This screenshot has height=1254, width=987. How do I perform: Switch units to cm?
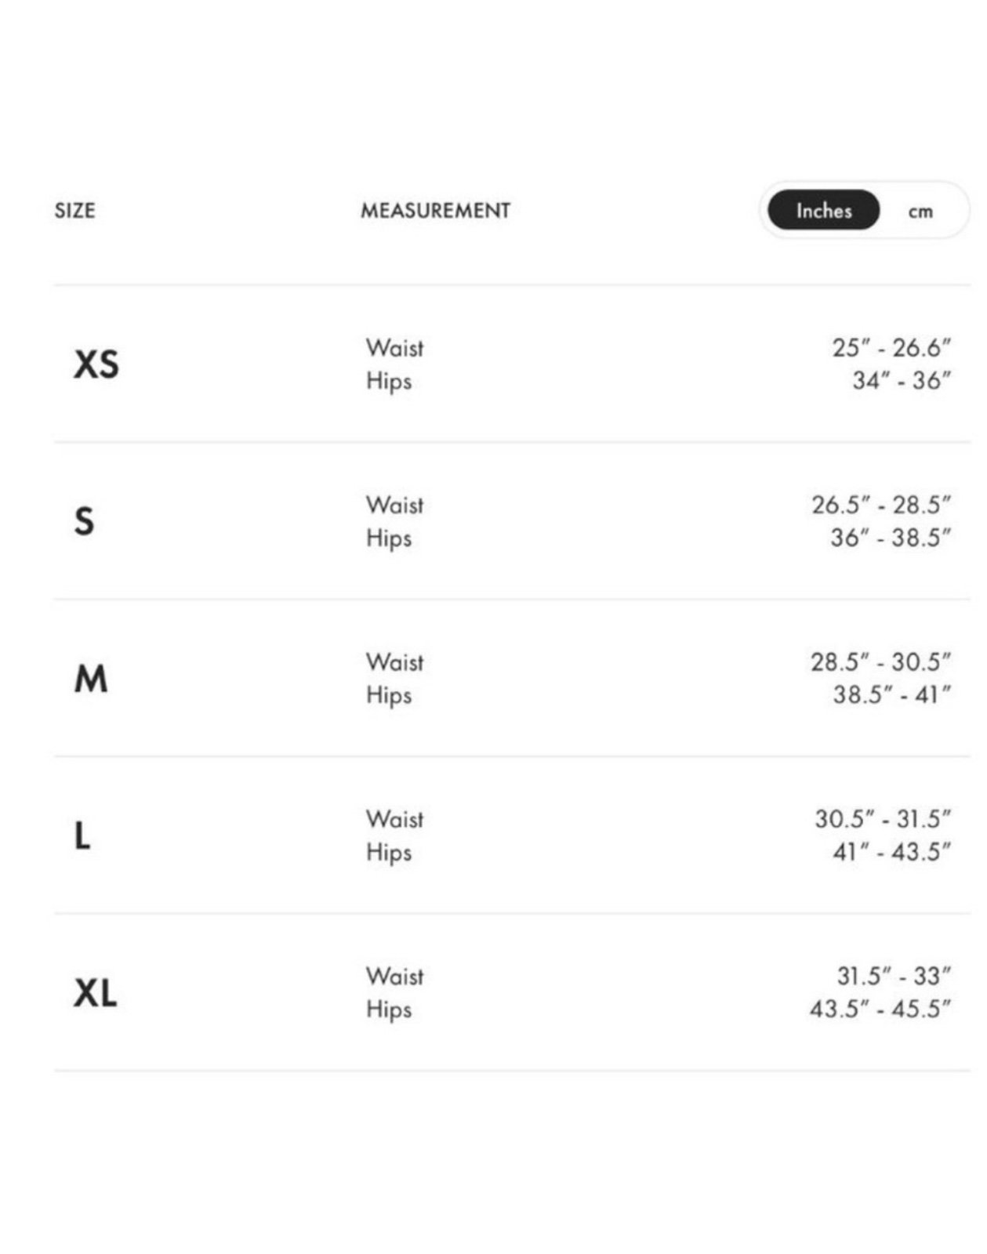920,211
